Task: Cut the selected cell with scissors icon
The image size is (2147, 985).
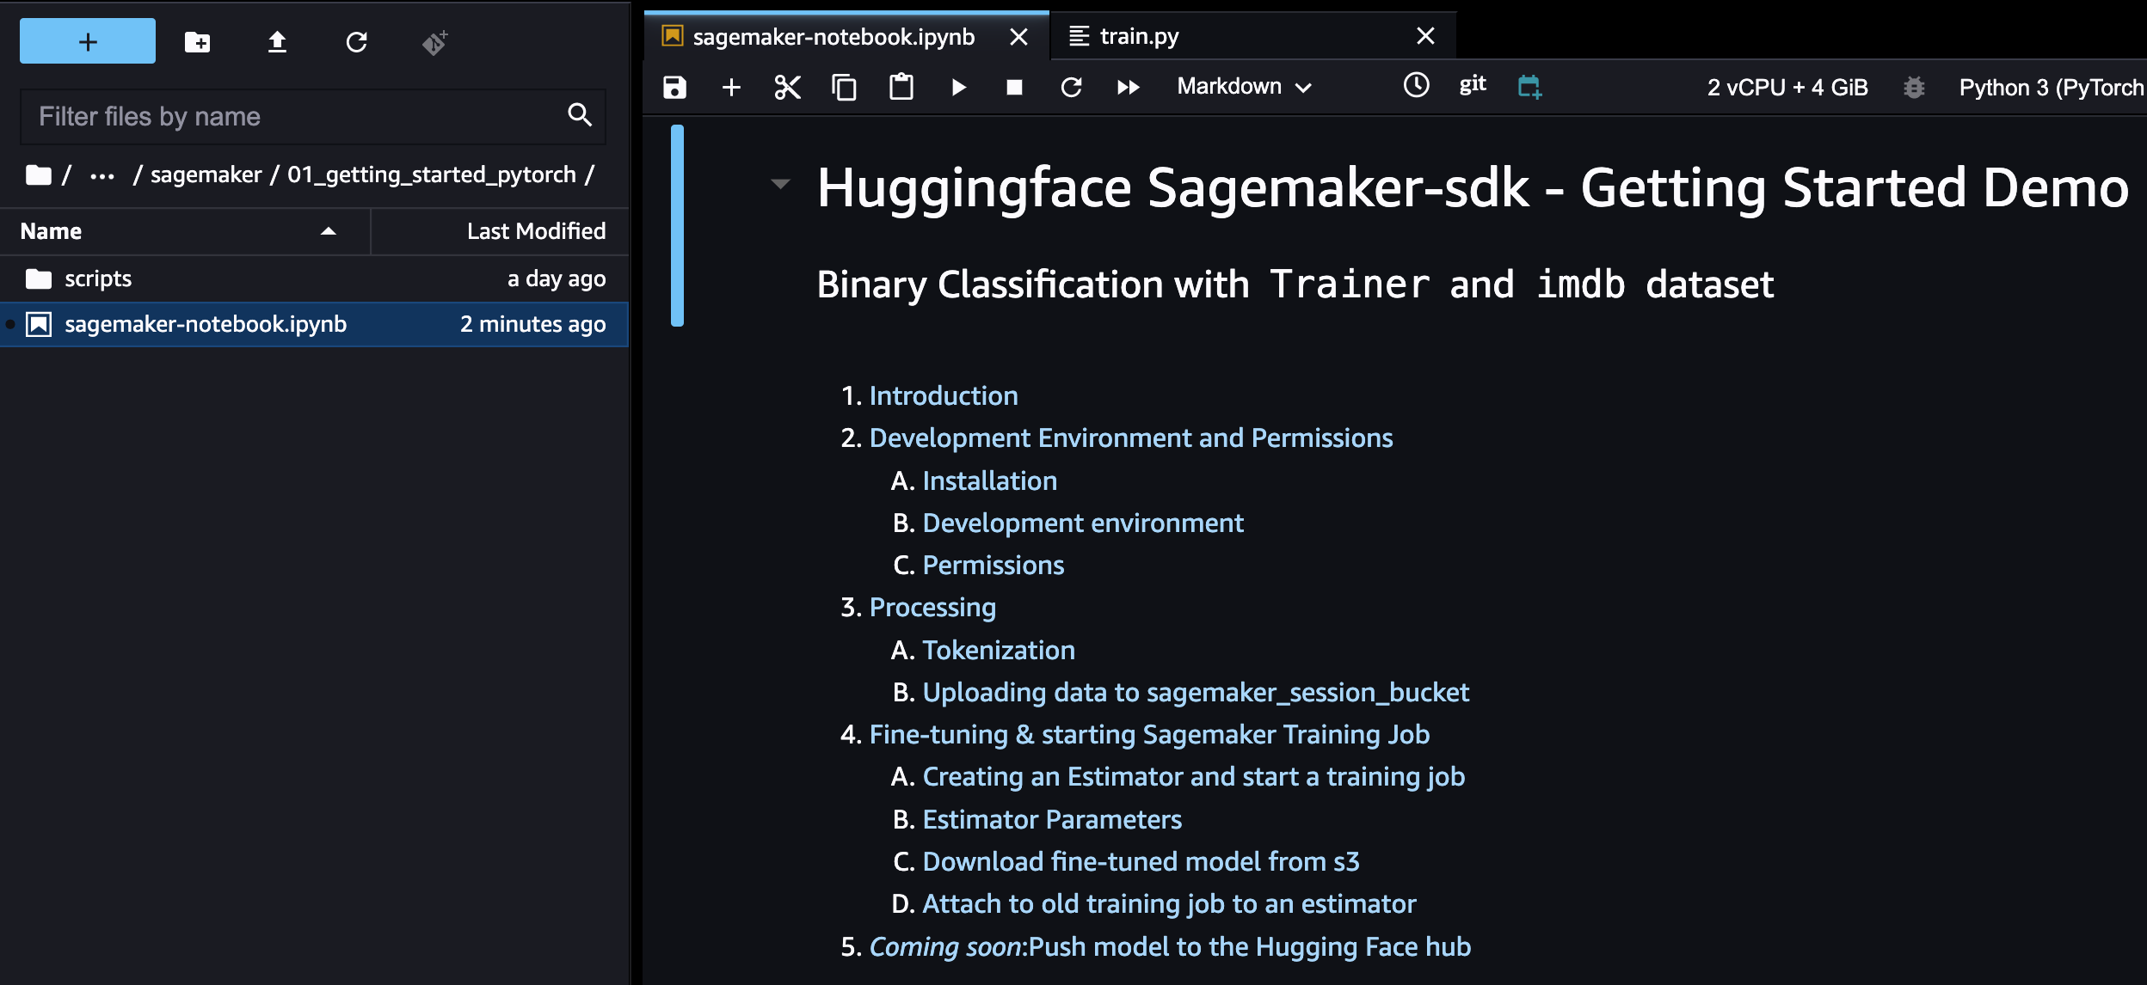Action: 787,87
